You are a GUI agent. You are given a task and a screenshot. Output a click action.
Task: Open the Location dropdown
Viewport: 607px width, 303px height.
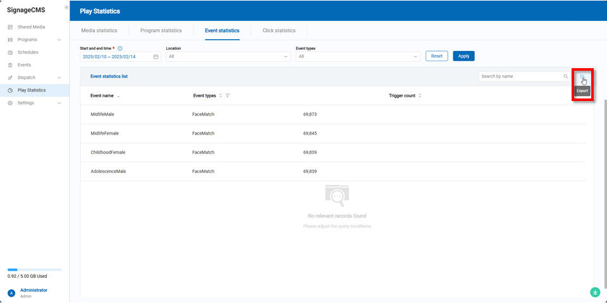(x=228, y=56)
